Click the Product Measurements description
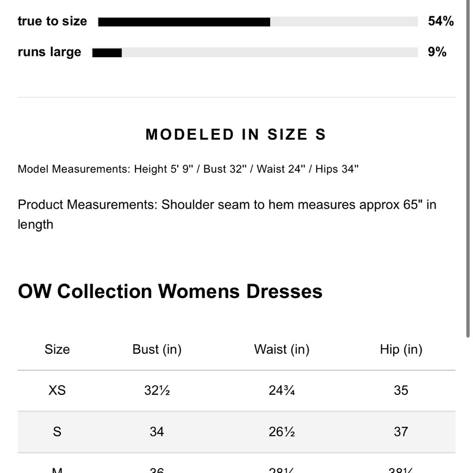The height and width of the screenshot is (473, 473). click(x=227, y=214)
